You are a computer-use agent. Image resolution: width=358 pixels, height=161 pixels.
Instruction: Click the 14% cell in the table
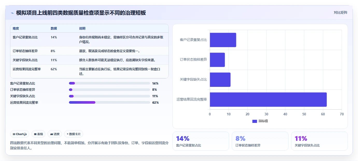pos(54,37)
